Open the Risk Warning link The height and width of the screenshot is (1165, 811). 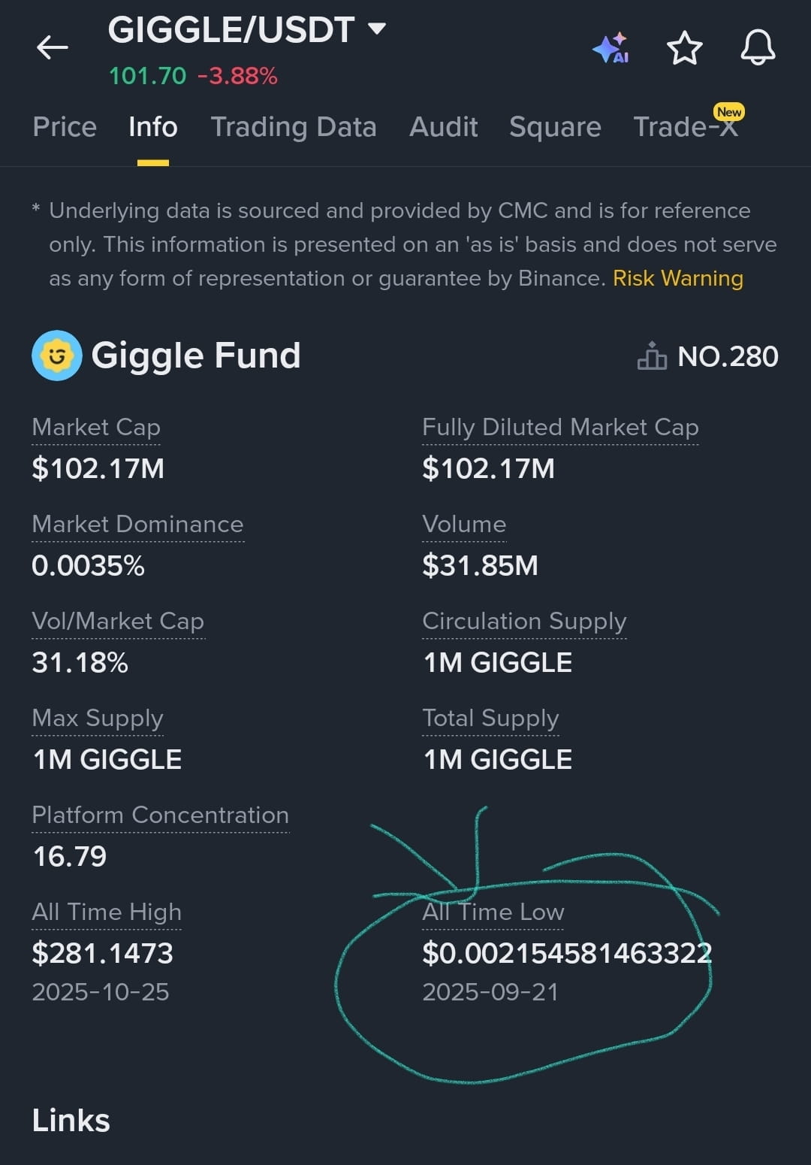[678, 278]
